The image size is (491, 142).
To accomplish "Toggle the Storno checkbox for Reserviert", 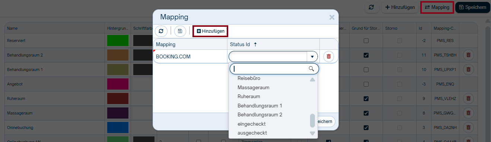I will [399, 41].
